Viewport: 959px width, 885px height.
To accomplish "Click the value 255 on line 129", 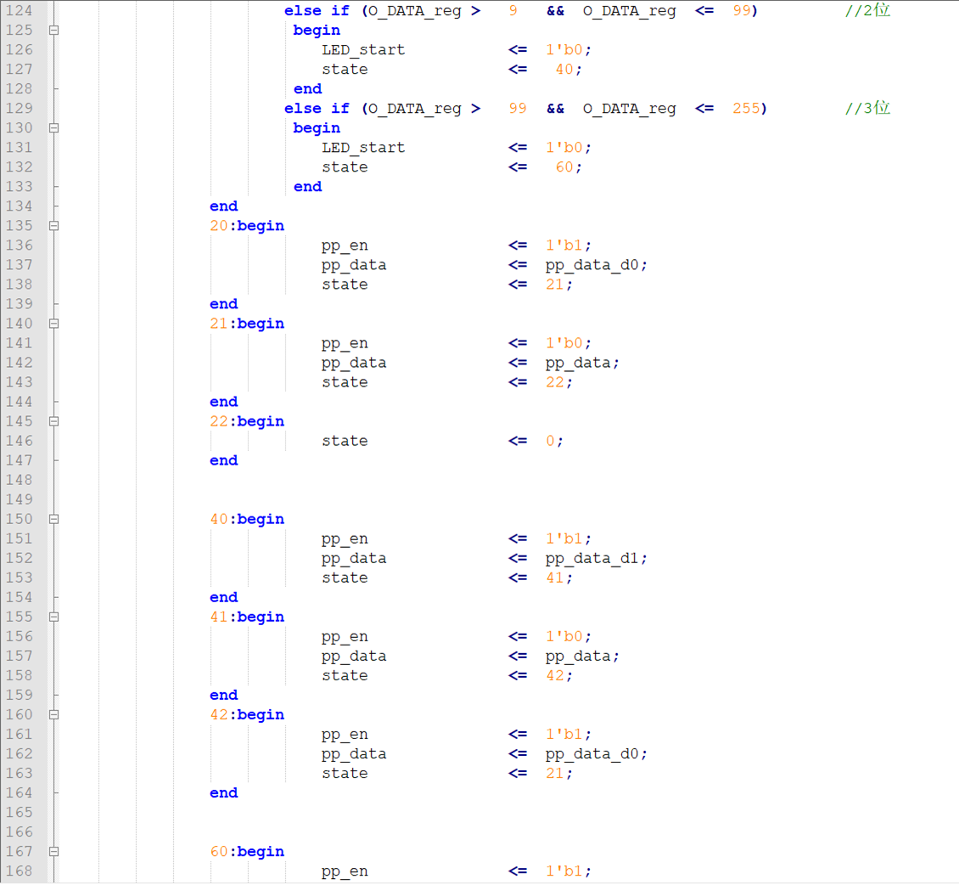I will click(x=746, y=109).
